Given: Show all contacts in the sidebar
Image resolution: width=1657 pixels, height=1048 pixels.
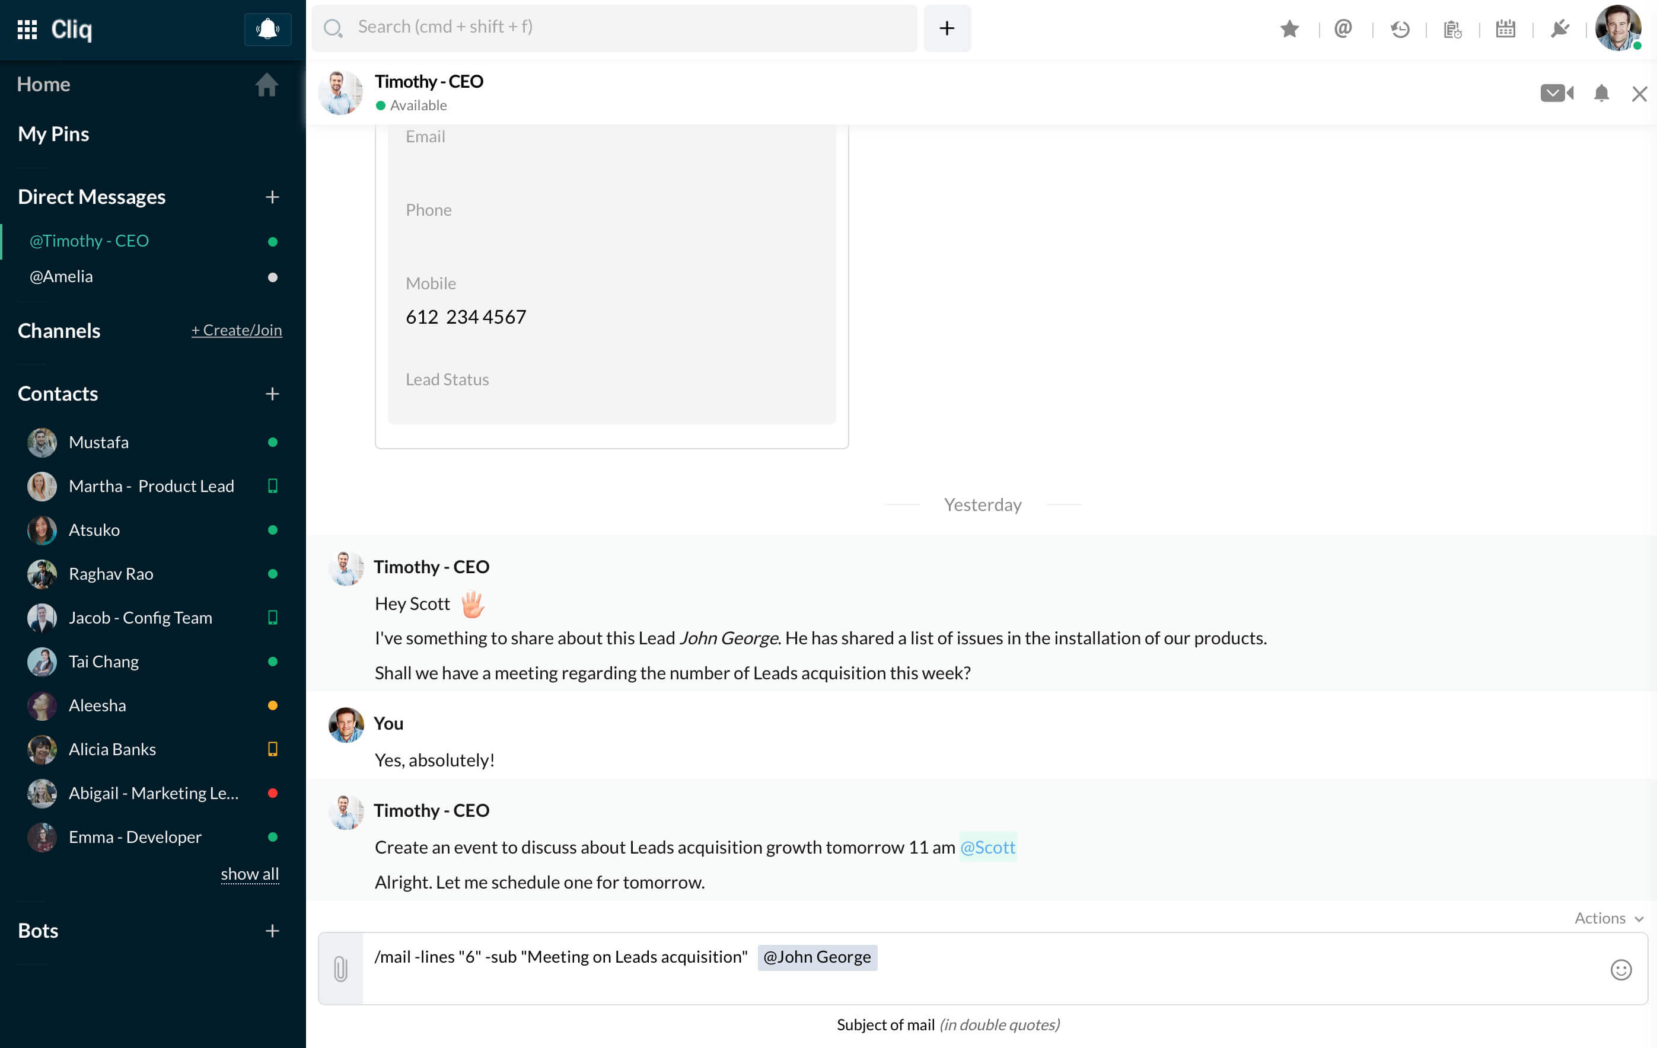Looking at the screenshot, I should click(250, 873).
